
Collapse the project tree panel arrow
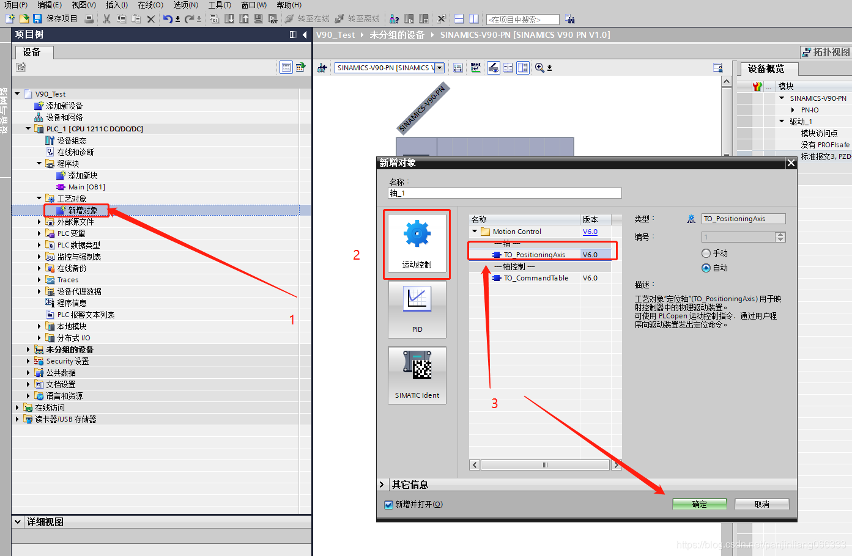(304, 35)
